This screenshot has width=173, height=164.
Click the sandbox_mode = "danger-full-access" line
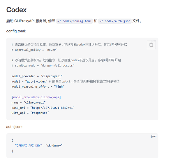pos(43,66)
